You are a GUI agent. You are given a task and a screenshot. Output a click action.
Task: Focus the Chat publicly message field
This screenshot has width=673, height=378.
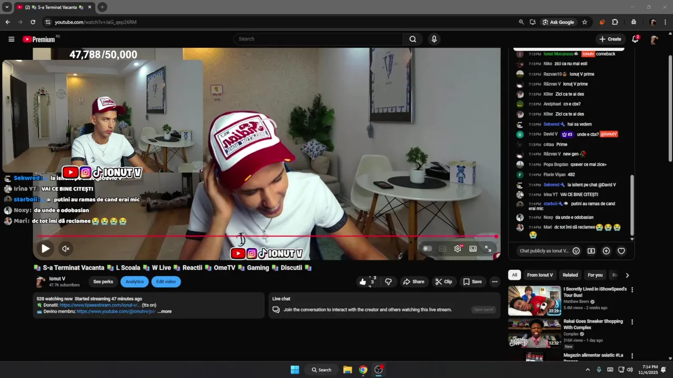[544, 251]
